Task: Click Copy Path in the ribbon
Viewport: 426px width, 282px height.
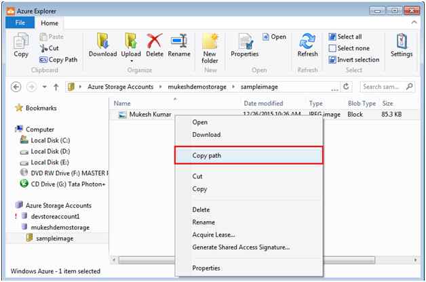Action: (58, 60)
